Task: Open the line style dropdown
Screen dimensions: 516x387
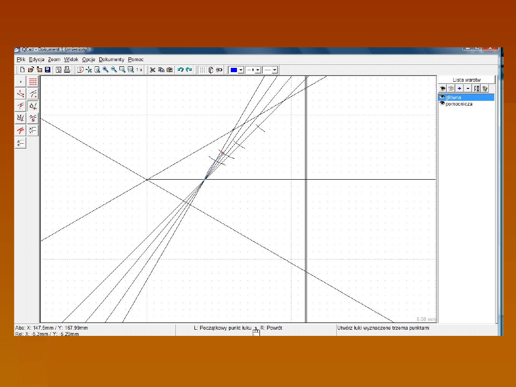Action: coord(275,70)
